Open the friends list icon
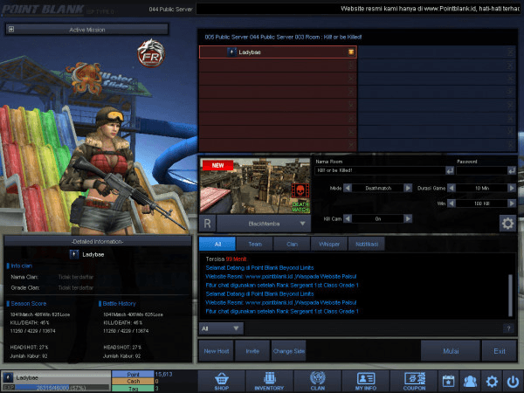Screen dimensions: 524x393 pyautogui.click(x=470, y=382)
